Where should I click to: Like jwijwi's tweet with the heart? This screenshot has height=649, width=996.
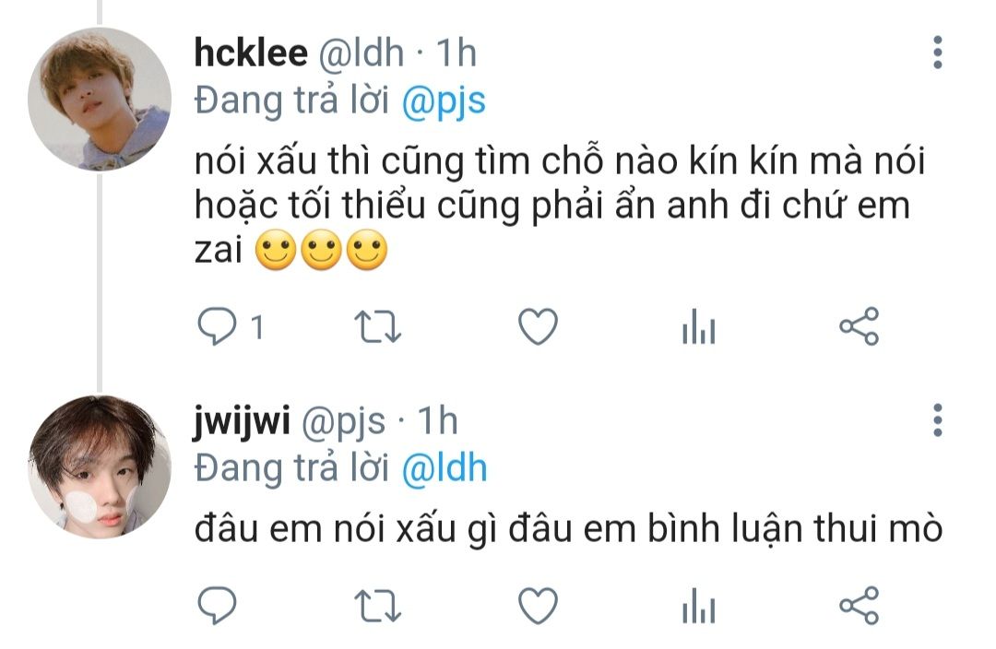pyautogui.click(x=538, y=605)
